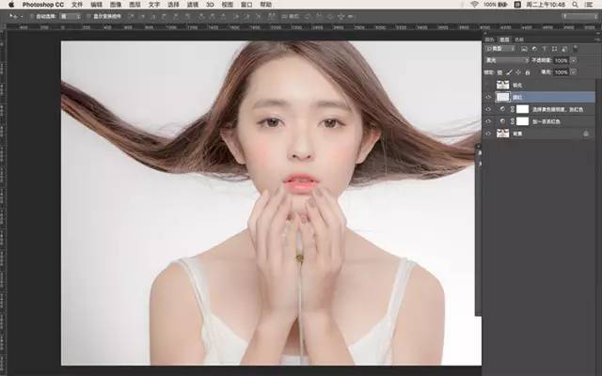Hide the 背景 layer using eye icon
602x376 pixels.
[x=487, y=133]
